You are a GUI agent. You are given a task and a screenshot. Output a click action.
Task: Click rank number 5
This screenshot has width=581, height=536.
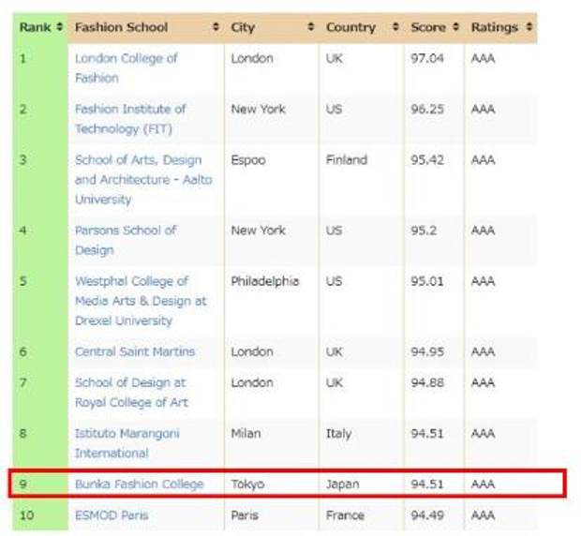pyautogui.click(x=23, y=281)
